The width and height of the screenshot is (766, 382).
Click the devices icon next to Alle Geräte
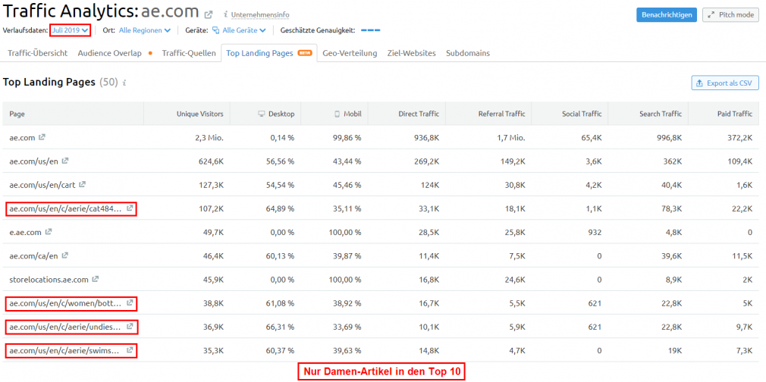click(x=215, y=30)
